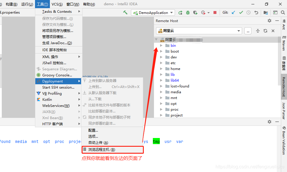287x172 pixels.
Task: Open the 窗口(W) menu
Action: coord(73,4)
